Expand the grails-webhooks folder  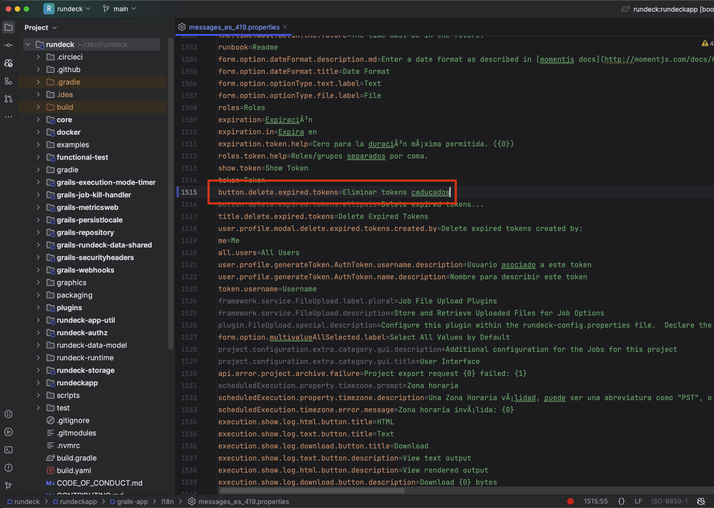38,270
